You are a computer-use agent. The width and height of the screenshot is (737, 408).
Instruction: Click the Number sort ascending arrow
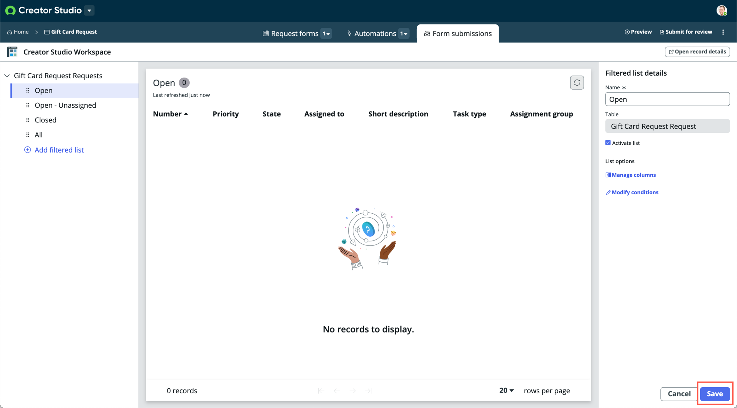186,114
